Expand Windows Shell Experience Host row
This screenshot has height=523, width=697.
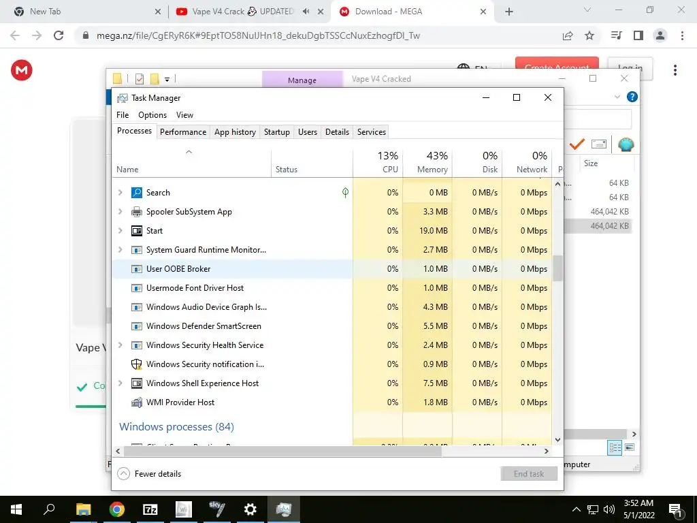coord(120,383)
